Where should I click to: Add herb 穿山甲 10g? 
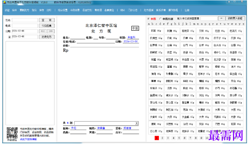coord(236,95)
